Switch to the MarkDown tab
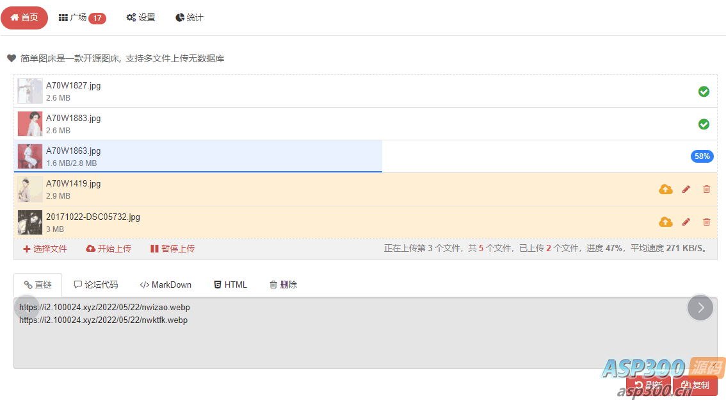Viewport: 726px width, 405px height. click(166, 285)
